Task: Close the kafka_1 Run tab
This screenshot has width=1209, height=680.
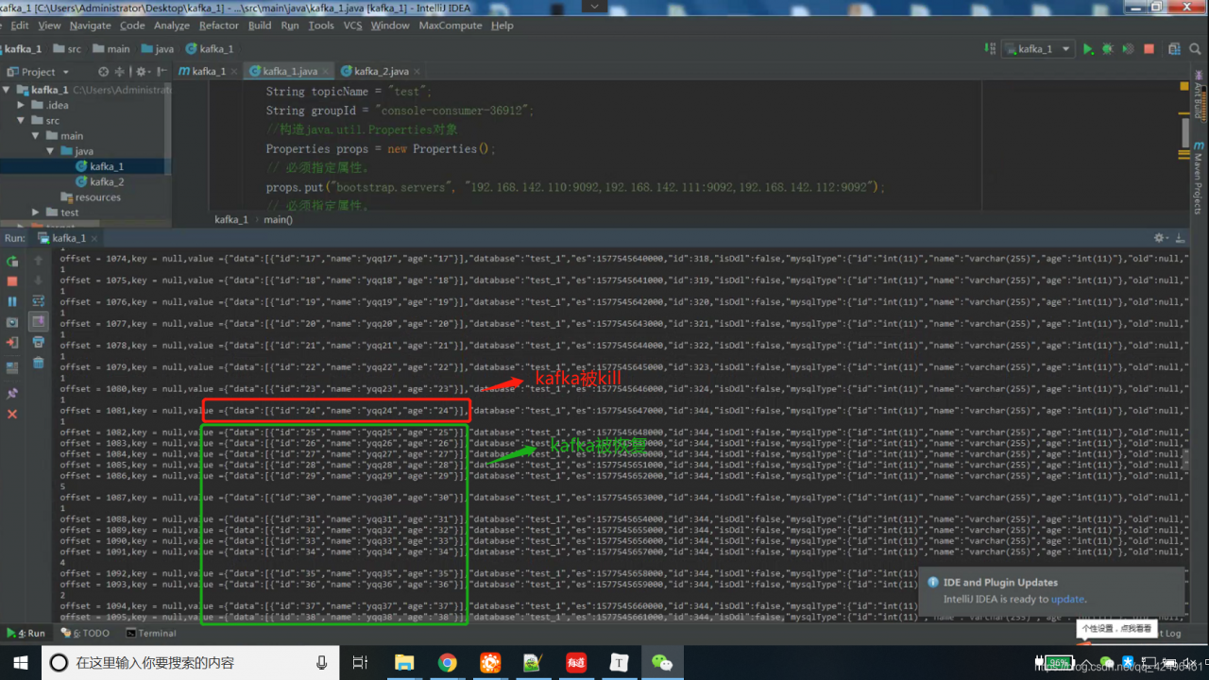Action: (x=94, y=239)
